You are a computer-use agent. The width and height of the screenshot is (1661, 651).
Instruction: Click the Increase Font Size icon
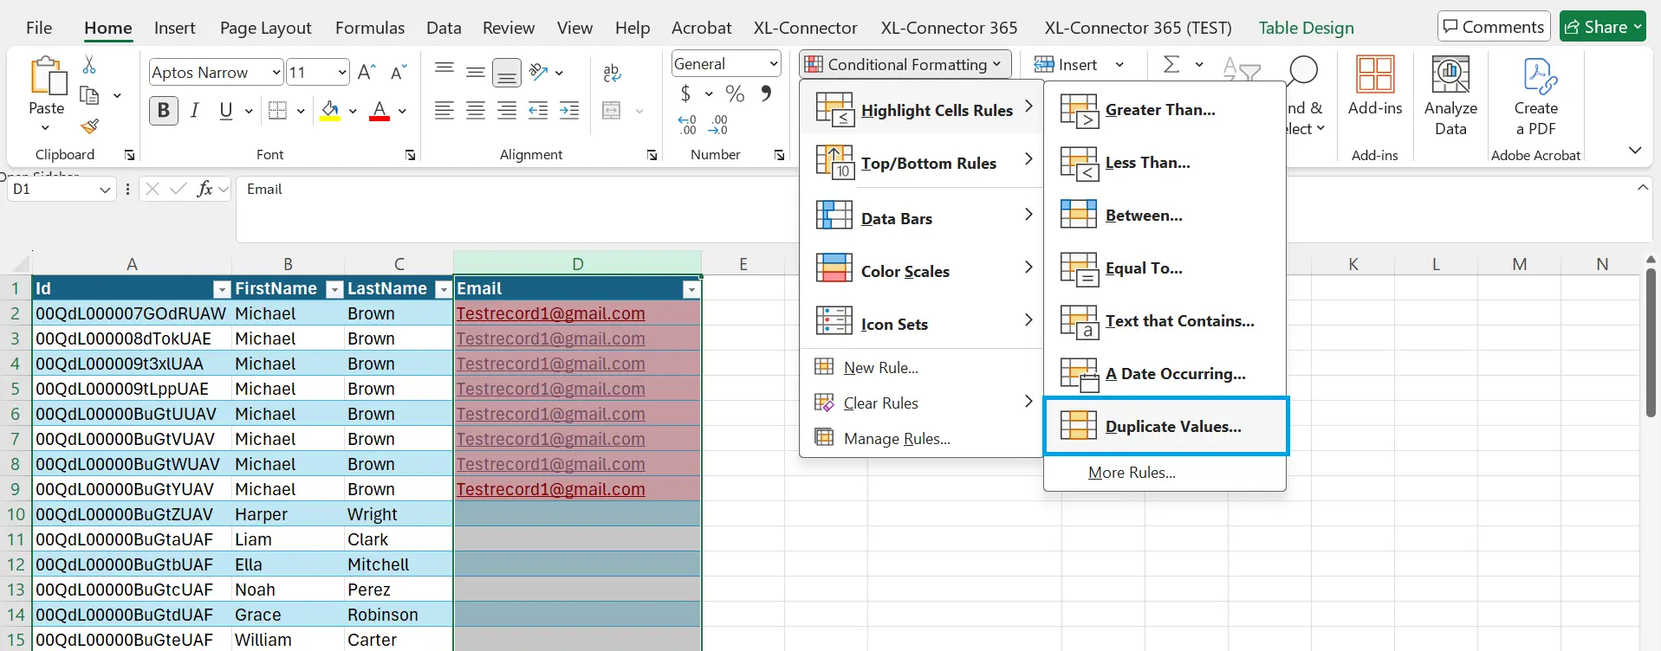[x=367, y=72]
